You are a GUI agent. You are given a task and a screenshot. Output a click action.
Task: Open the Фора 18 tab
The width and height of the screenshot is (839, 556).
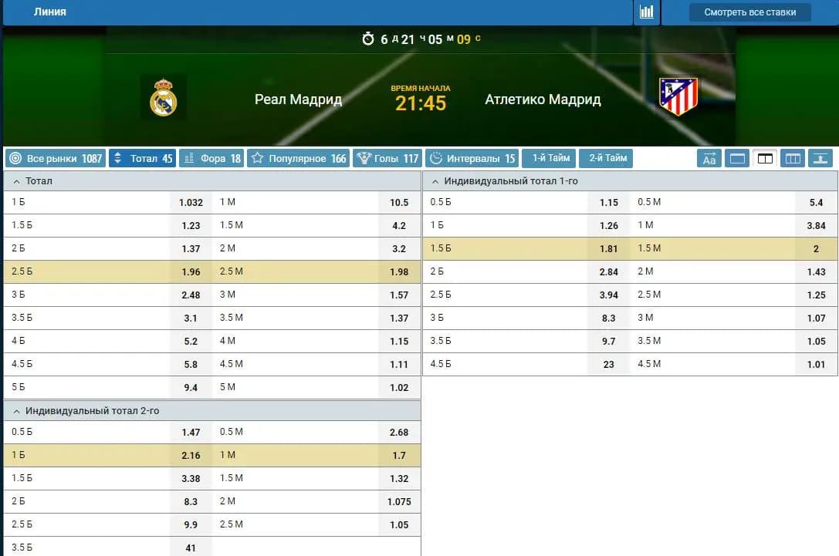[x=211, y=158]
